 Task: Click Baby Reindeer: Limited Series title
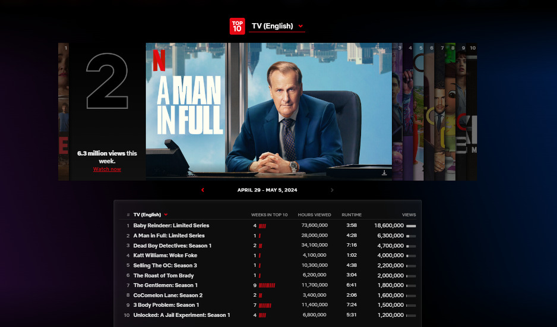tap(171, 225)
